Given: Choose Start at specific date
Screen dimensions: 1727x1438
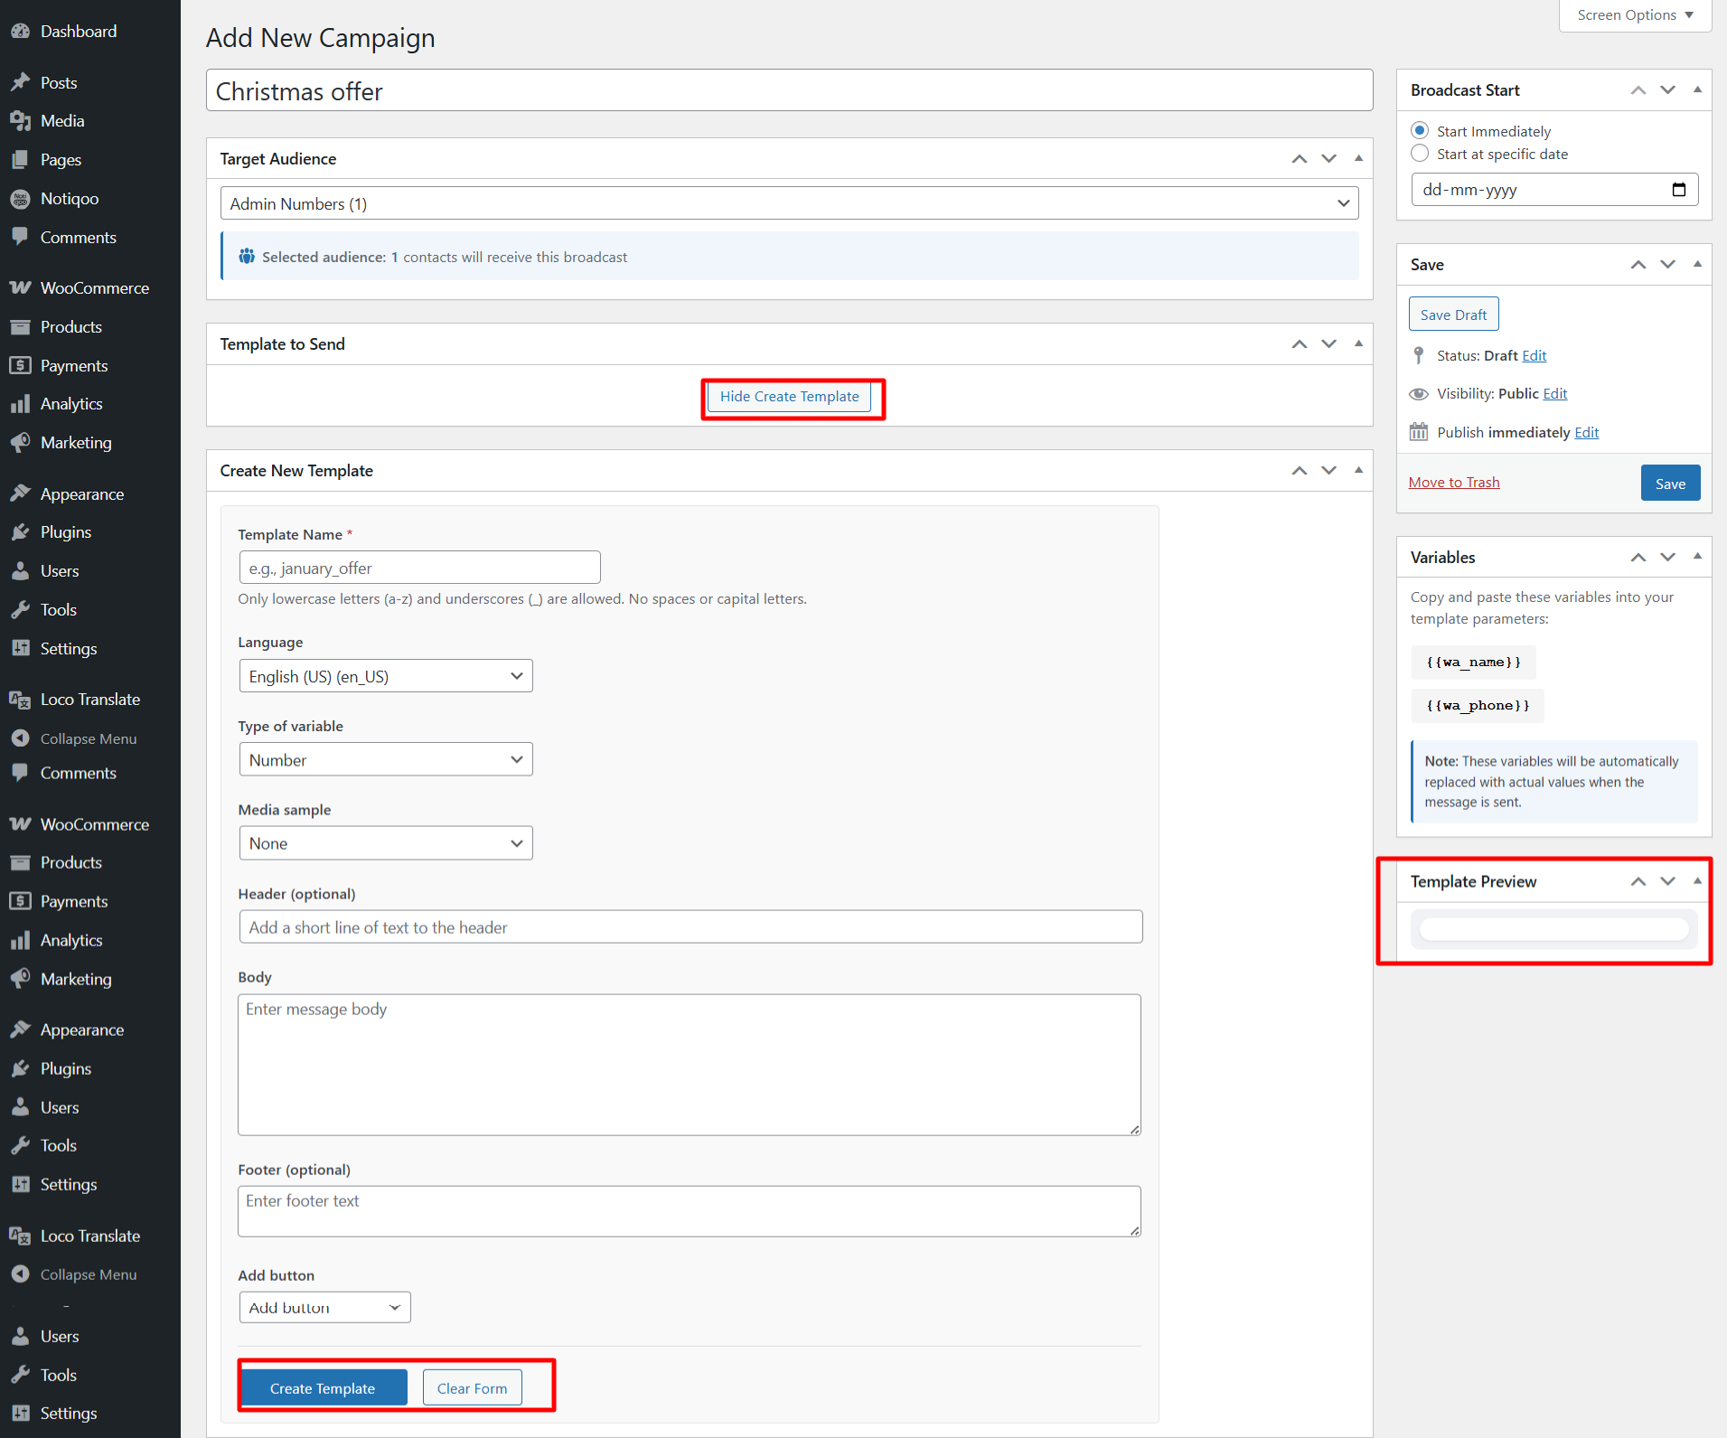Looking at the screenshot, I should 1419,154.
